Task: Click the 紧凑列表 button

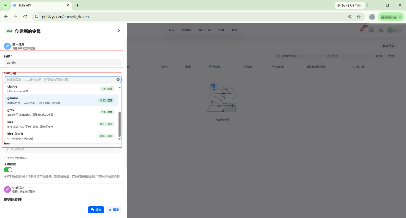Action: click(388, 46)
